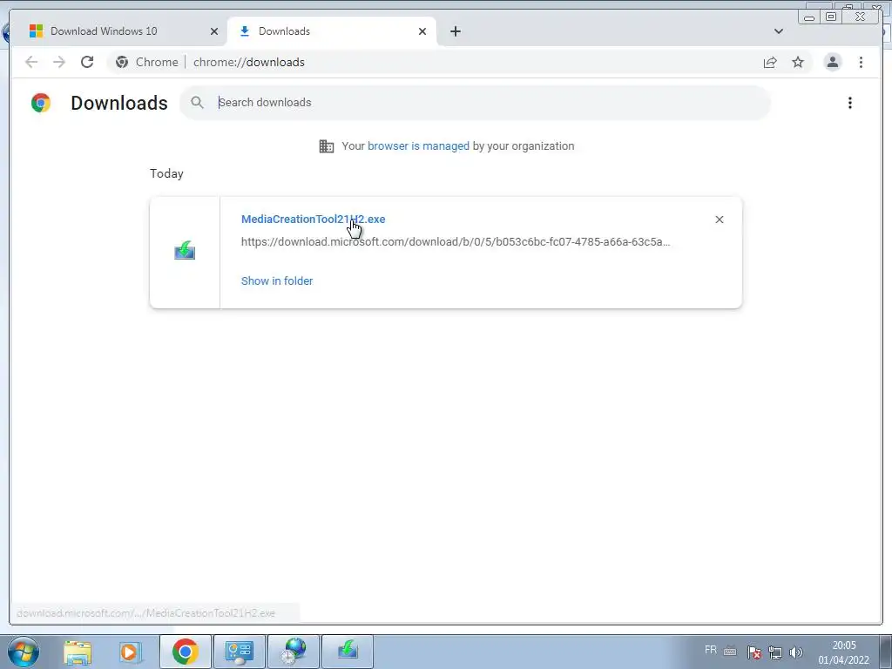The image size is (892, 669).
Task: Open the Windows Start menu orb
Action: (x=24, y=652)
